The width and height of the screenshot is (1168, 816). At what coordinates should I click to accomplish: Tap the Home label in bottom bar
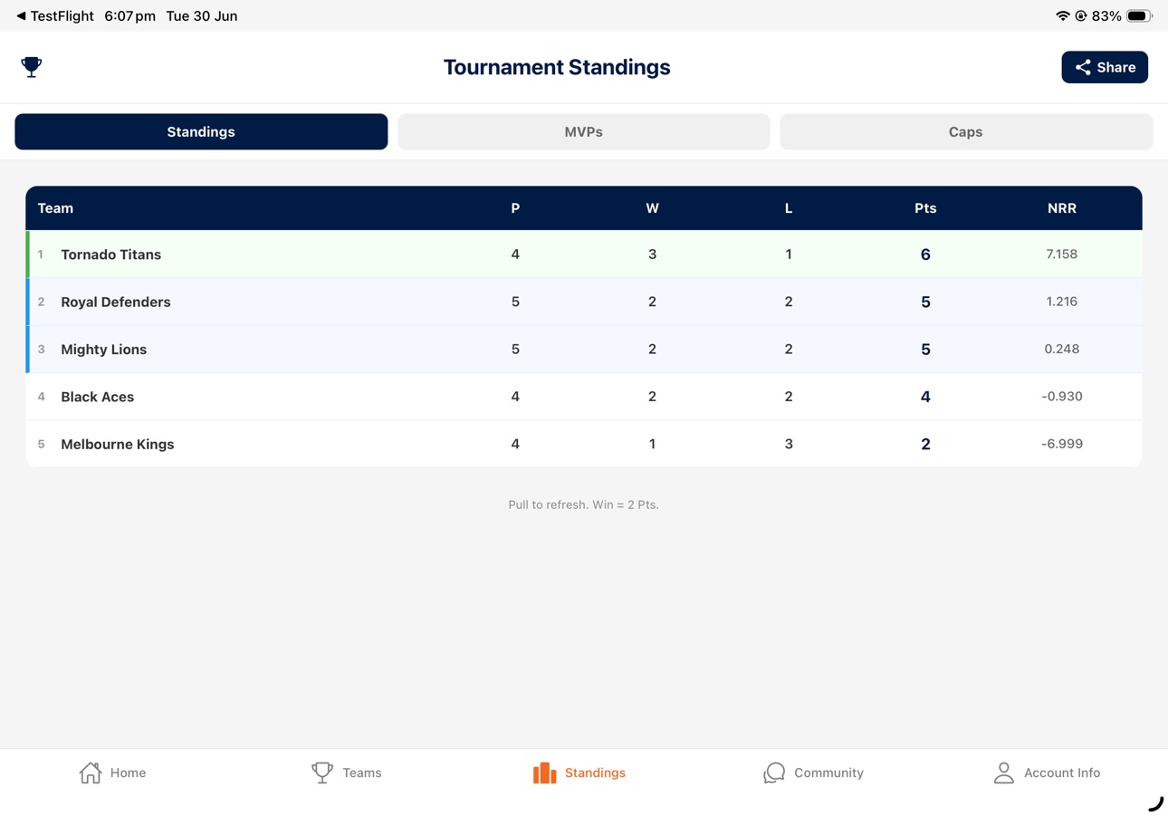tap(128, 773)
